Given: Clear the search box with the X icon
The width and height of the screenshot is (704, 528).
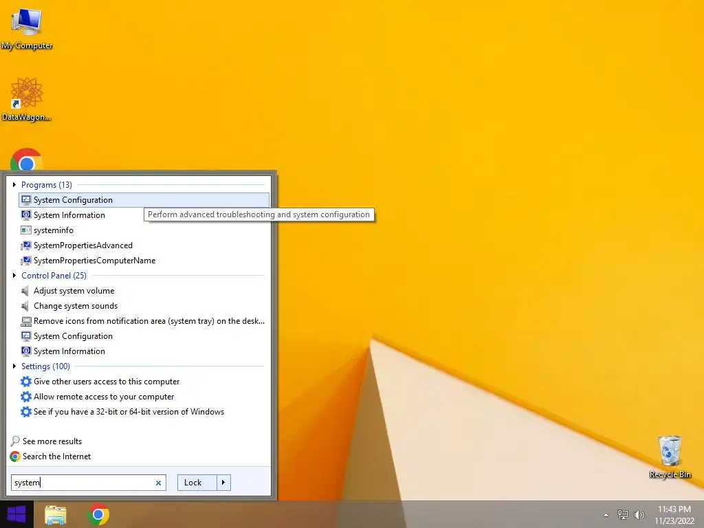Looking at the screenshot, I should click(158, 483).
